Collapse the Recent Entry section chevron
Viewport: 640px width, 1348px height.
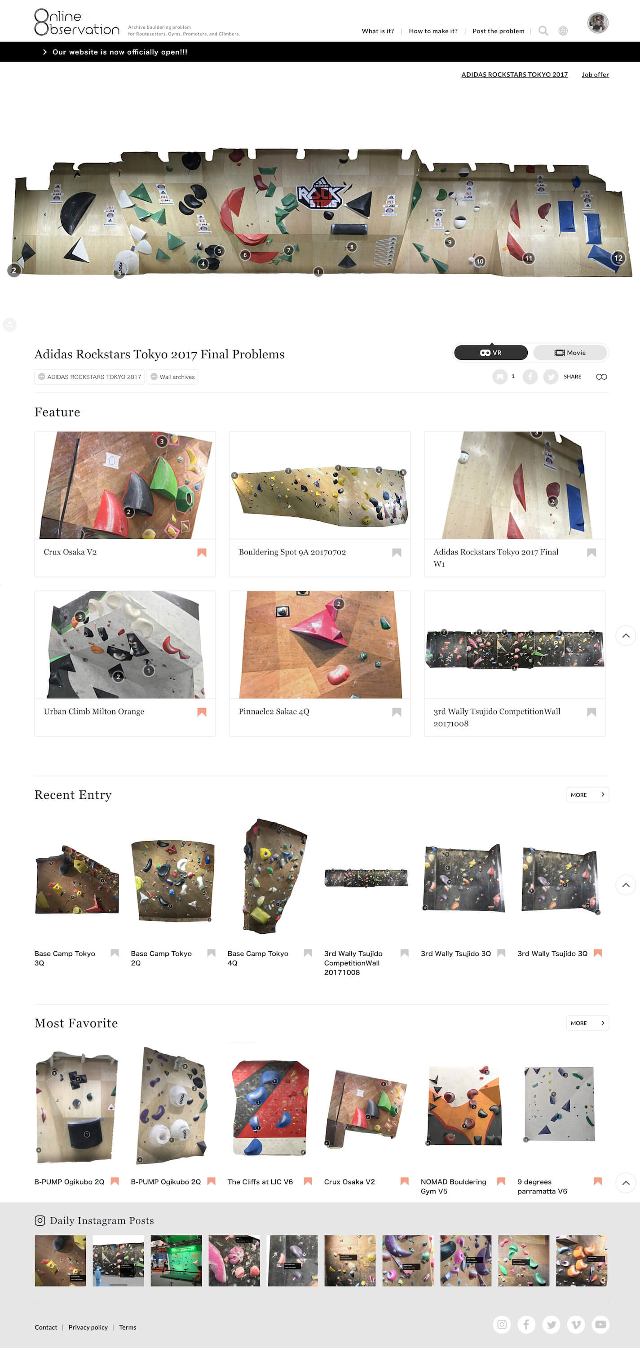(625, 885)
